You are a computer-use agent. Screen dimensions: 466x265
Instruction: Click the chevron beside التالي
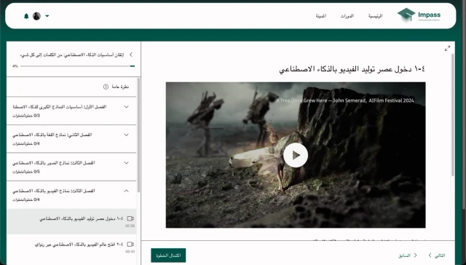click(x=430, y=256)
